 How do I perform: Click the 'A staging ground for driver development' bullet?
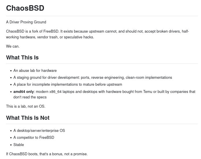(93, 78)
